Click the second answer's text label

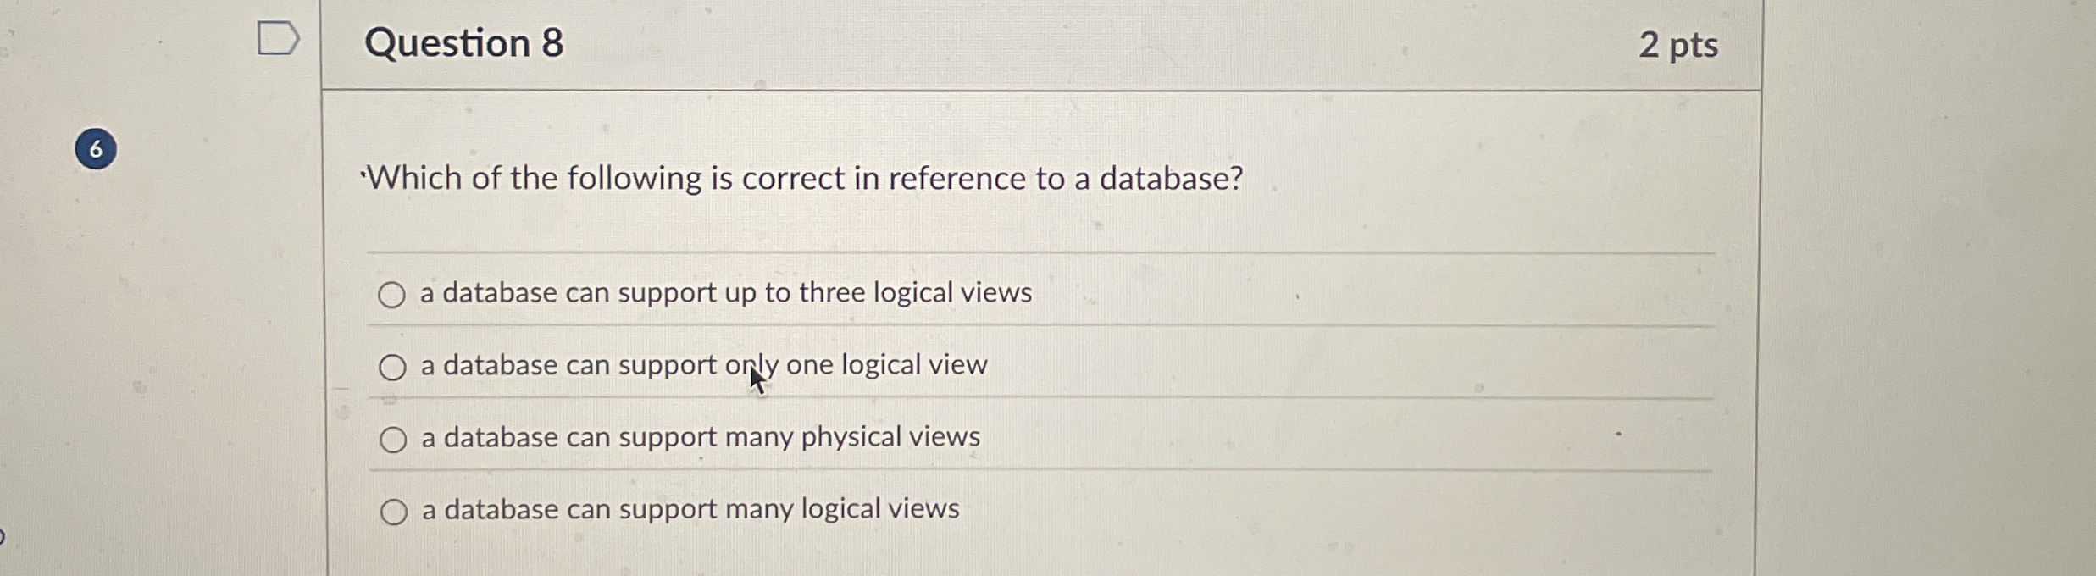(x=701, y=364)
